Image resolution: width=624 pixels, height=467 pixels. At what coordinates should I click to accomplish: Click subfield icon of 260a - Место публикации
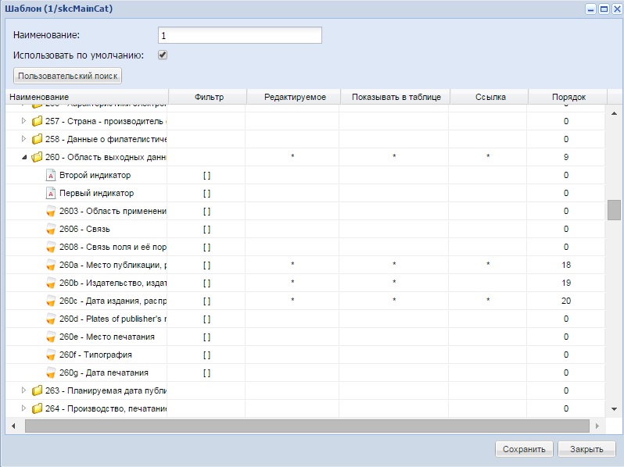51,265
